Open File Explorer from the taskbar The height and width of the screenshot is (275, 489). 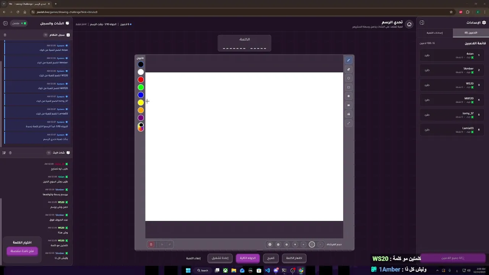[233, 270]
